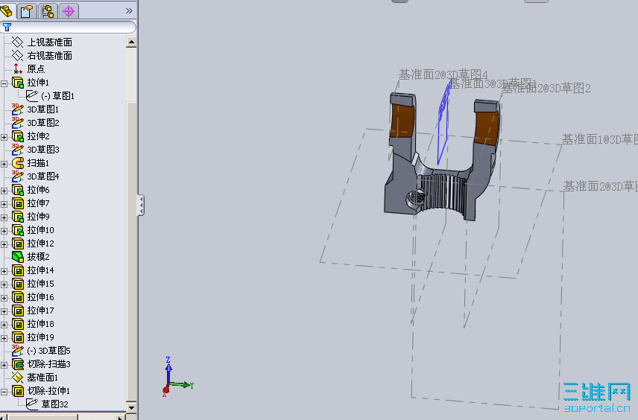Select the 拉伸10 feature icon

(17, 230)
